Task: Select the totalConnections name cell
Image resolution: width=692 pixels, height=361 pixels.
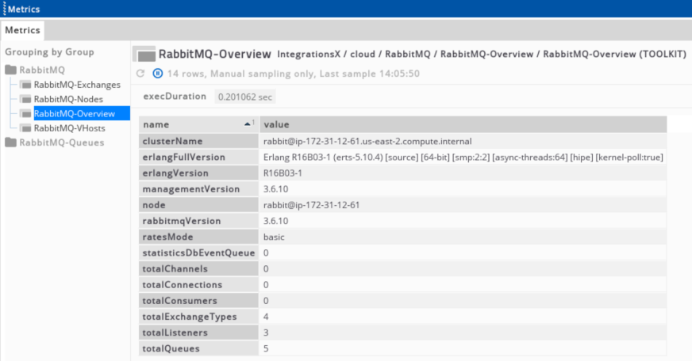Action: pyautogui.click(x=199, y=285)
